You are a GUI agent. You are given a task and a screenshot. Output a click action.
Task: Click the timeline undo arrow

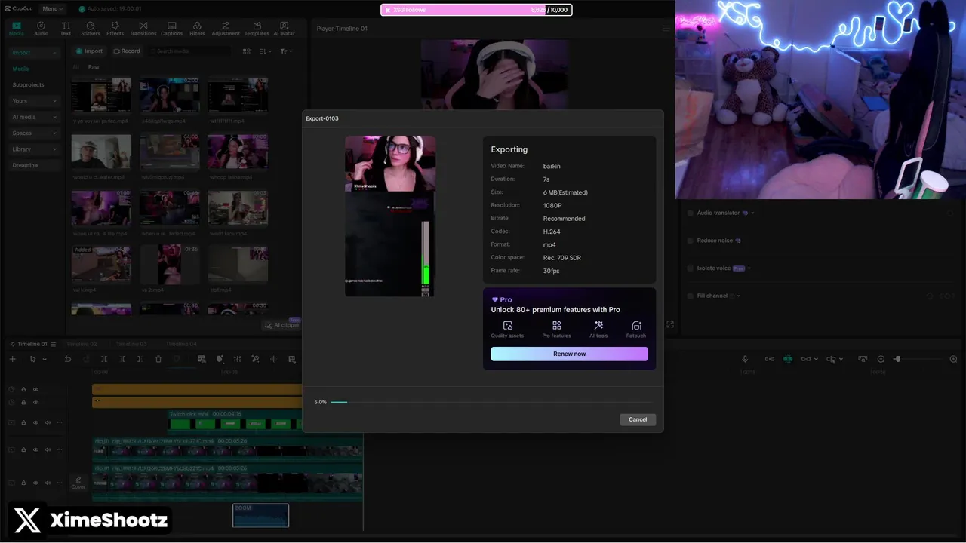tap(67, 359)
